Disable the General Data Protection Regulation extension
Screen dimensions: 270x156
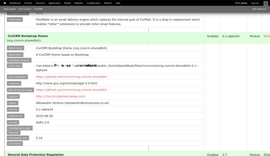[267, 155]
